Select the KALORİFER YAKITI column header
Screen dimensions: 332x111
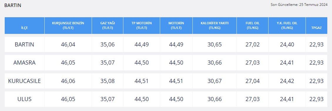click(214, 26)
